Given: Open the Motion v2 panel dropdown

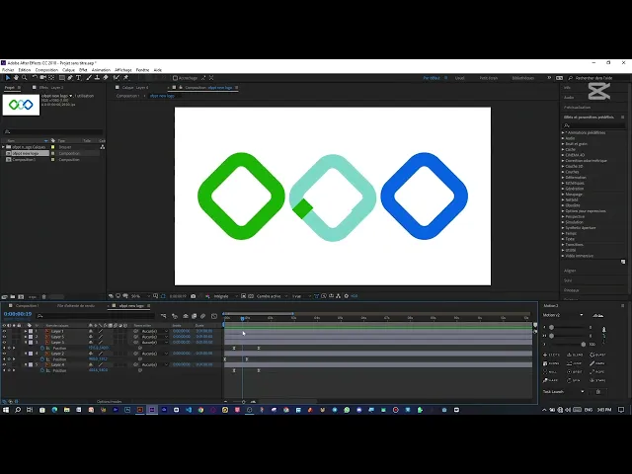Looking at the screenshot, I should (x=582, y=315).
